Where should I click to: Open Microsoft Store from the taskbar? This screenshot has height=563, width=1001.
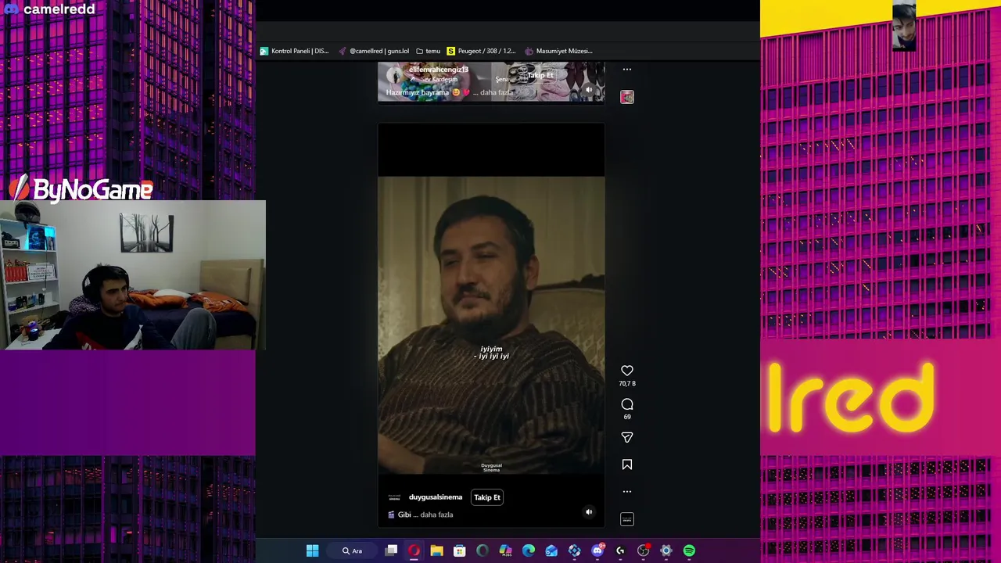tap(460, 550)
